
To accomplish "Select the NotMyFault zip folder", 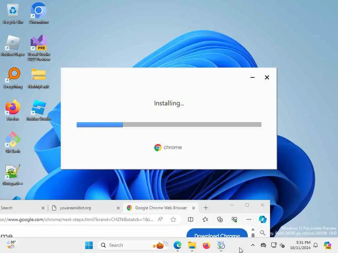I will [x=38, y=78].
